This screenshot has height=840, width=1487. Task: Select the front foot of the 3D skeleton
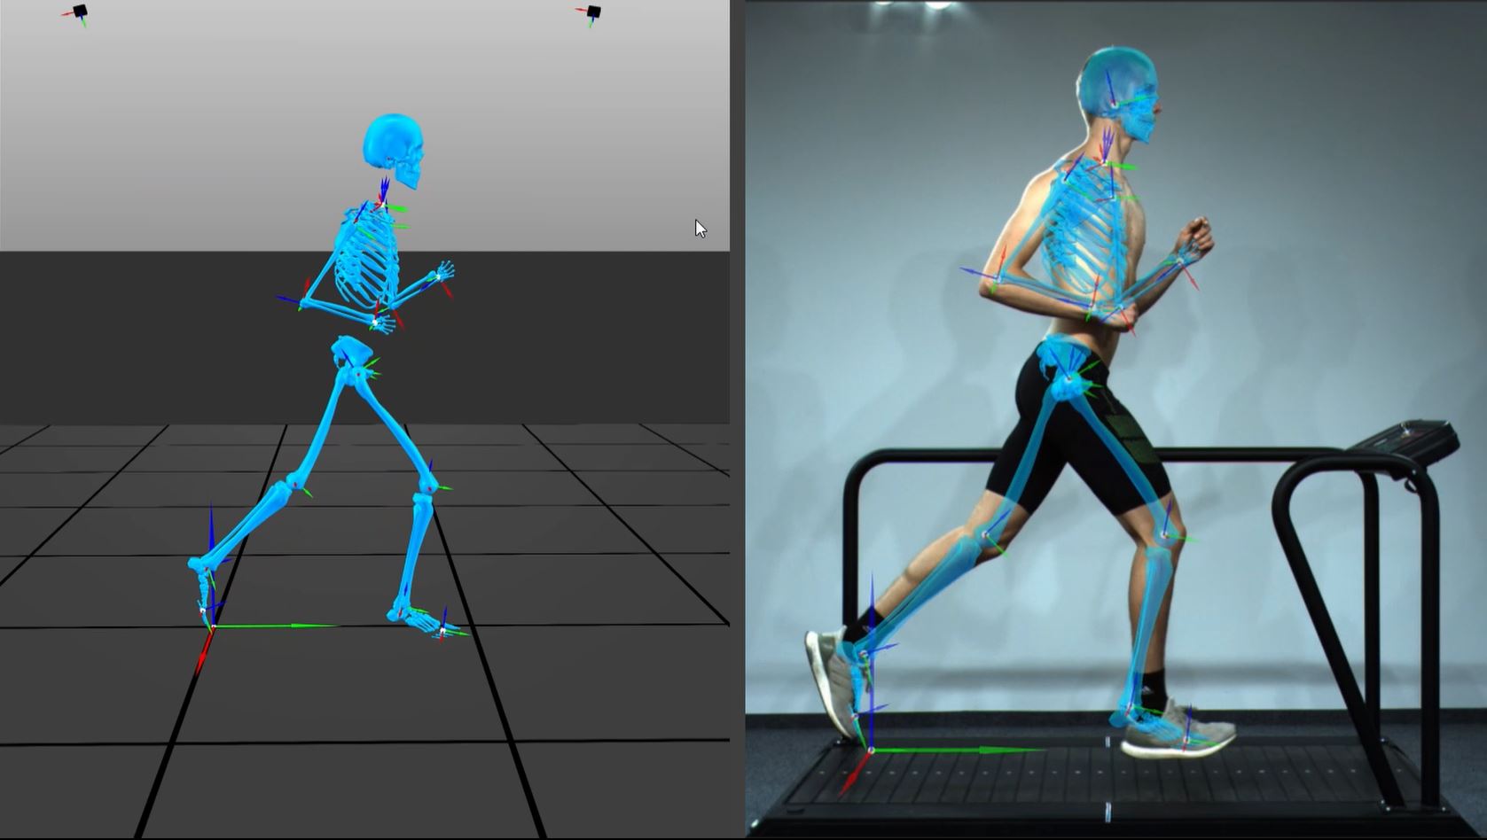[425, 618]
